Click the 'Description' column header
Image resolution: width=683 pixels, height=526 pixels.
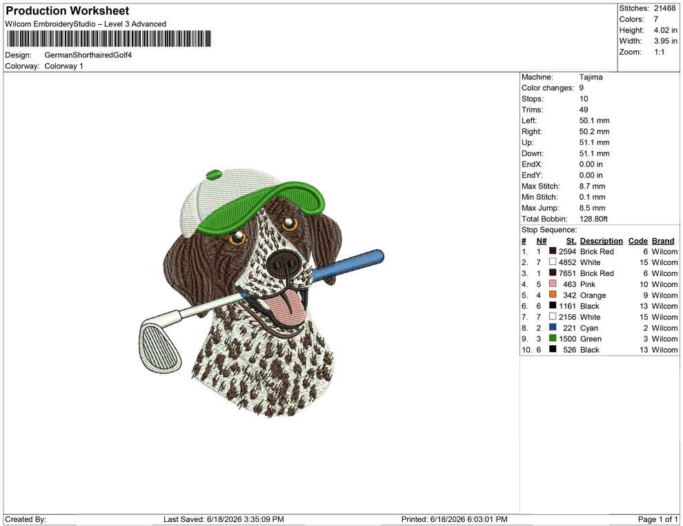pyautogui.click(x=602, y=241)
